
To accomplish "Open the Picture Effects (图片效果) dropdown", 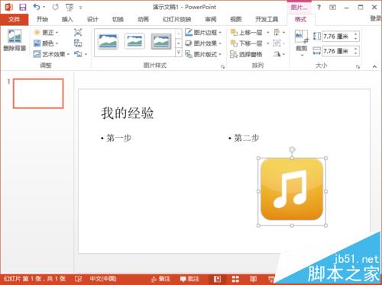I will tap(203, 43).
